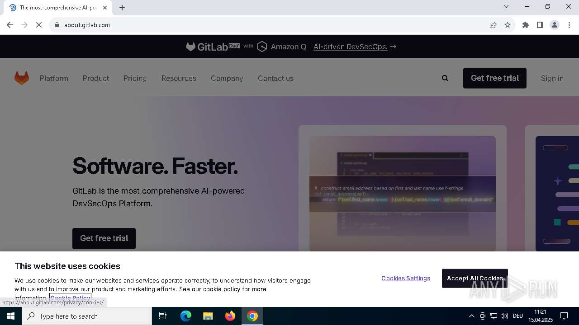The image size is (579, 325).
Task: Click the Amazon Q hexagon icon in banner
Action: tap(262, 46)
